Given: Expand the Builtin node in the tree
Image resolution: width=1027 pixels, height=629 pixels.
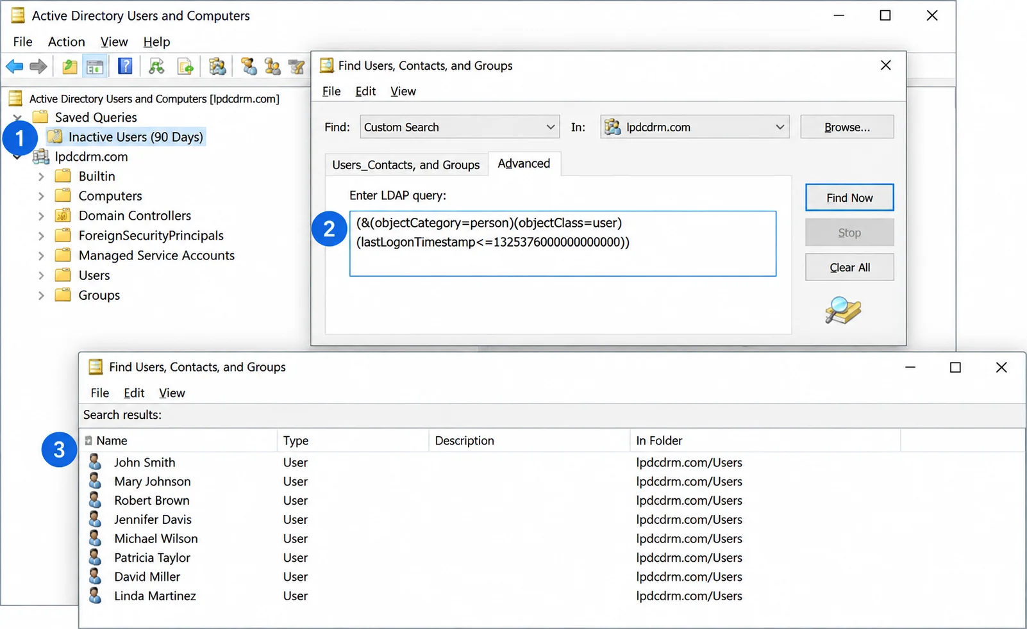Looking at the screenshot, I should click(41, 176).
